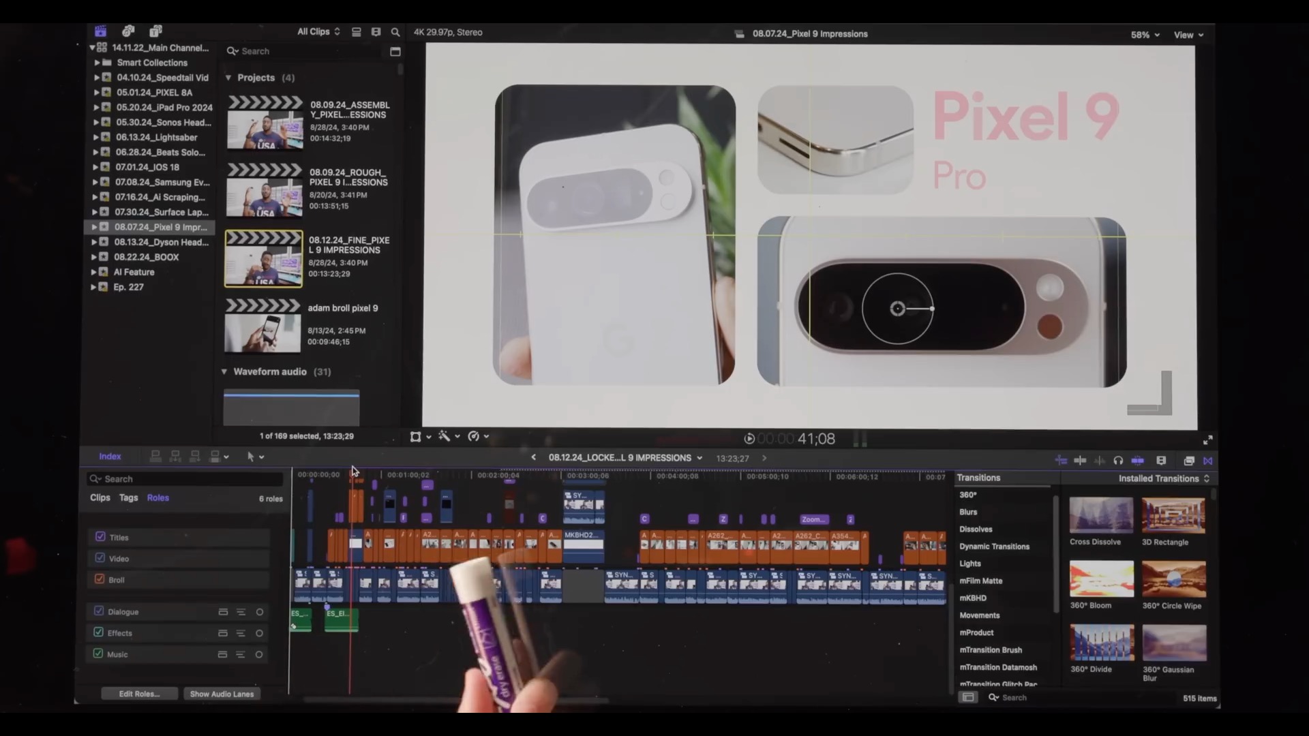Click the Edit Roles button
Viewport: 1309px width, 736px height.
[139, 694]
